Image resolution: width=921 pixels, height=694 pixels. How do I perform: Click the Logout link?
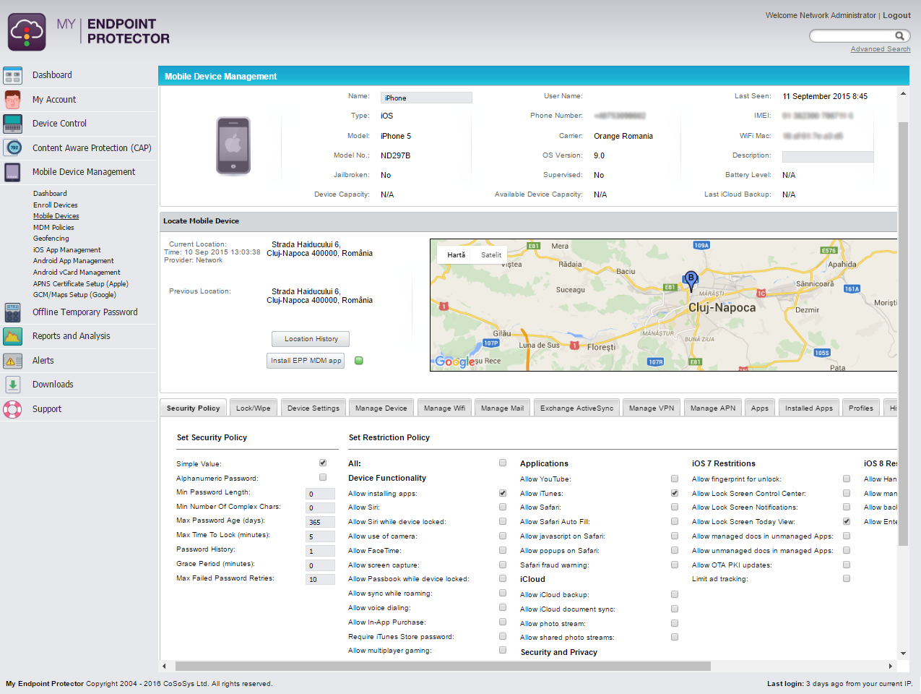[x=896, y=15]
